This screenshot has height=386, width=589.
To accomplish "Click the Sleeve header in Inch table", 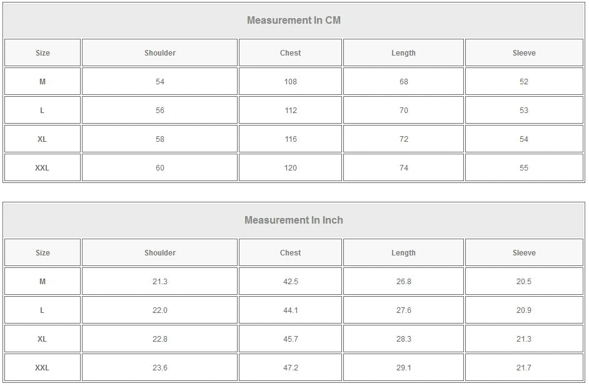I will pyautogui.click(x=524, y=253).
